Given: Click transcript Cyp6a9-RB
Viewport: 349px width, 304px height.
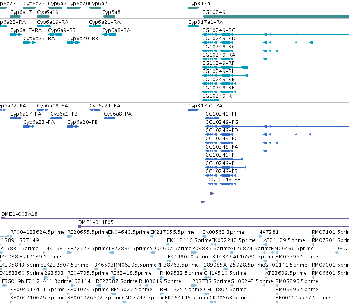Looking at the screenshot, I should (x=62, y=30).
